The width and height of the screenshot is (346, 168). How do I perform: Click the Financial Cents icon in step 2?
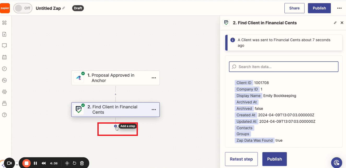[79, 110]
